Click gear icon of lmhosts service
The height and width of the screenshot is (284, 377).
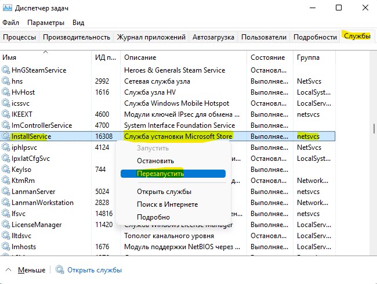tap(6, 247)
